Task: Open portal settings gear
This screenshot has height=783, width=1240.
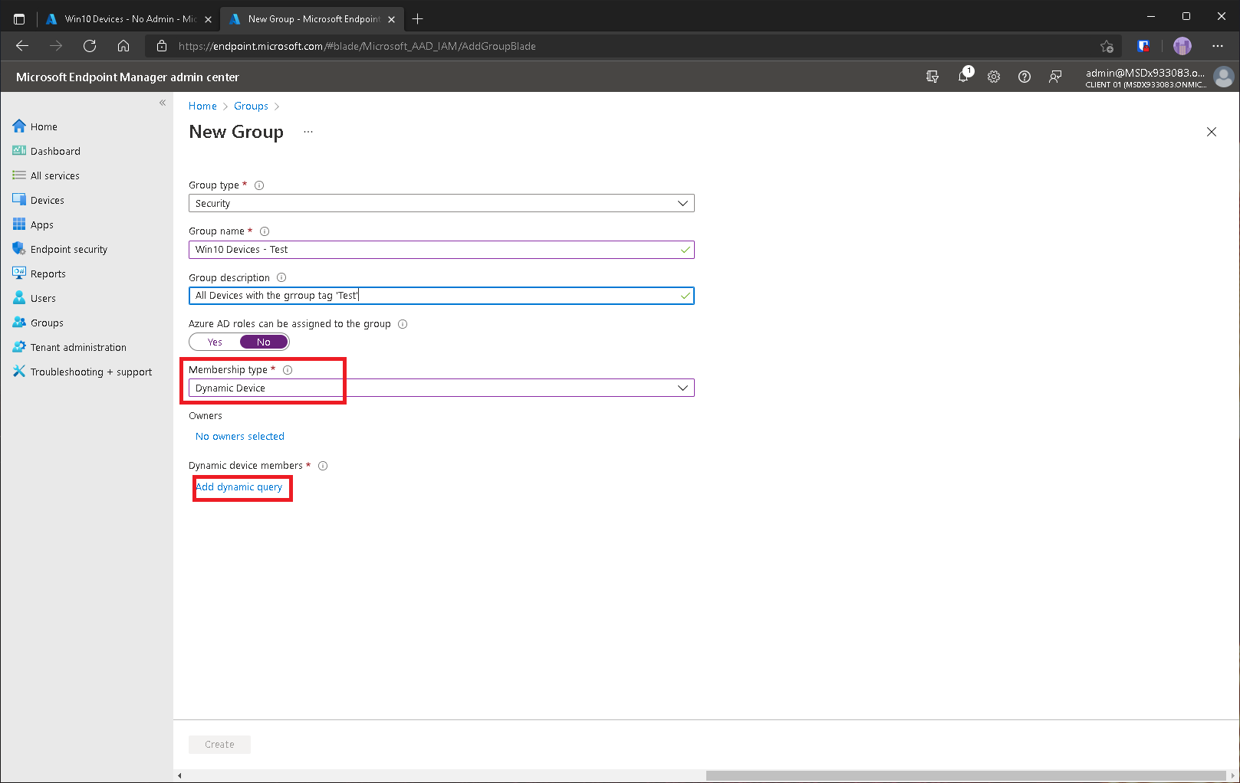Action: pyautogui.click(x=994, y=77)
